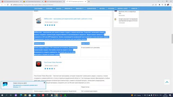
Task: Open the Chrome tab search chevron
Action: [158, 1]
